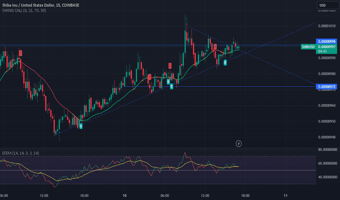Click the date 10 label on time axis
Screen dimensions: 340x200
(x=124, y=196)
